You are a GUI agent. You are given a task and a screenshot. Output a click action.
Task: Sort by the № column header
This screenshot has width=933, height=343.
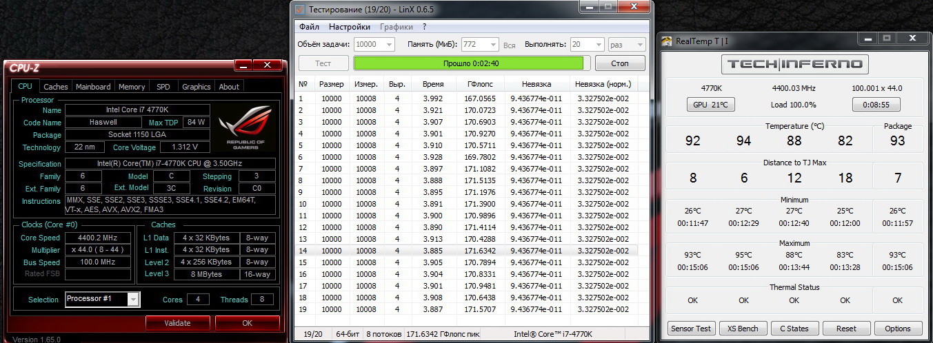[x=303, y=84]
